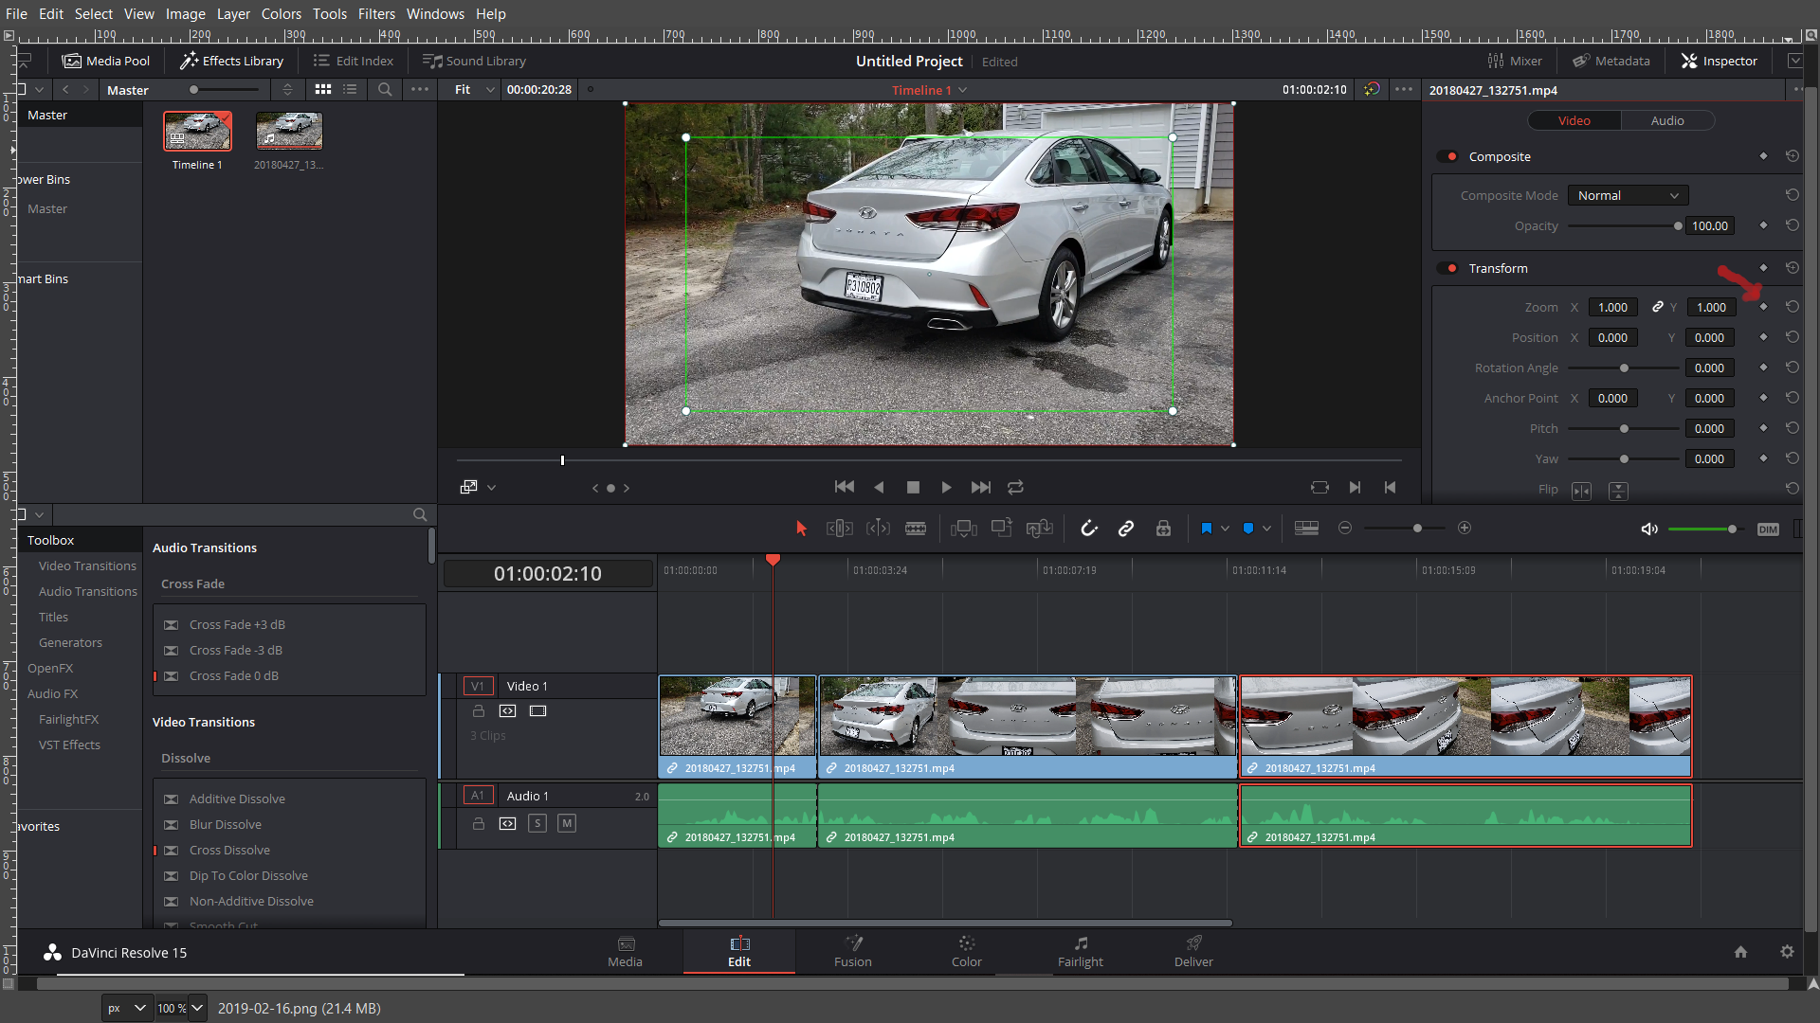This screenshot has width=1820, height=1023.
Task: Open the Composite Mode dropdown
Action: [x=1628, y=195]
